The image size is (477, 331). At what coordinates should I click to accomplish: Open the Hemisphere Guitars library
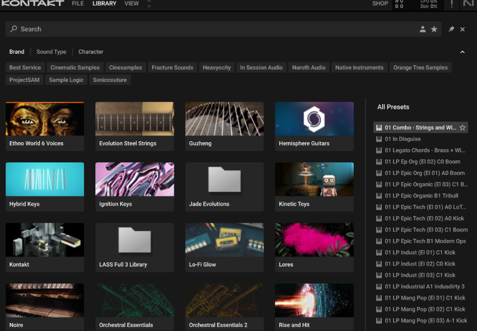(x=314, y=126)
